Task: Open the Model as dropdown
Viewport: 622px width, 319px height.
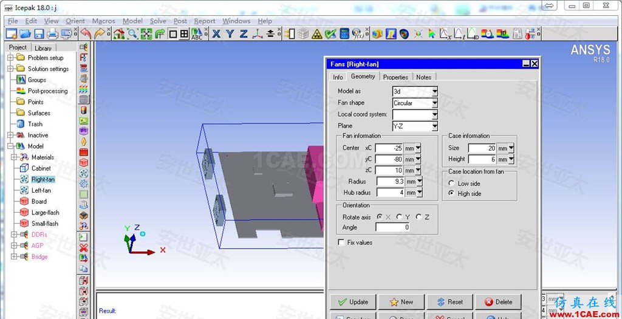Action: 435,91
